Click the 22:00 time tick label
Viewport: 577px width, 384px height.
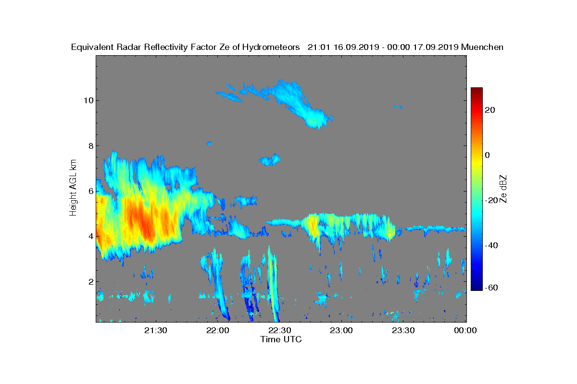(x=218, y=330)
